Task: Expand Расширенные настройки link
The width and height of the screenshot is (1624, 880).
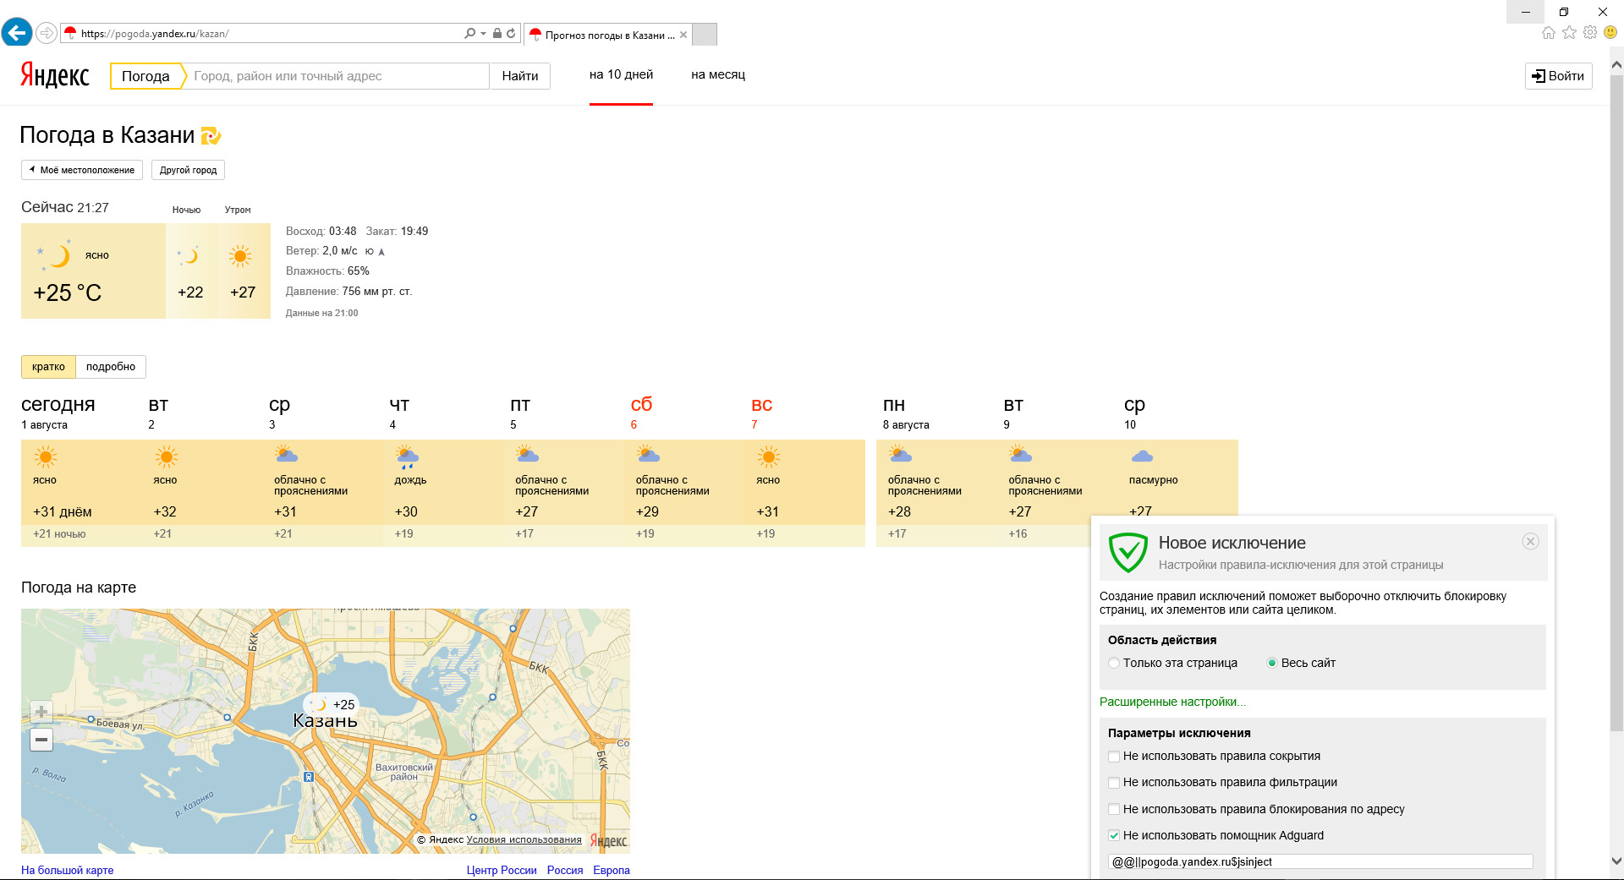Action: tap(1172, 702)
